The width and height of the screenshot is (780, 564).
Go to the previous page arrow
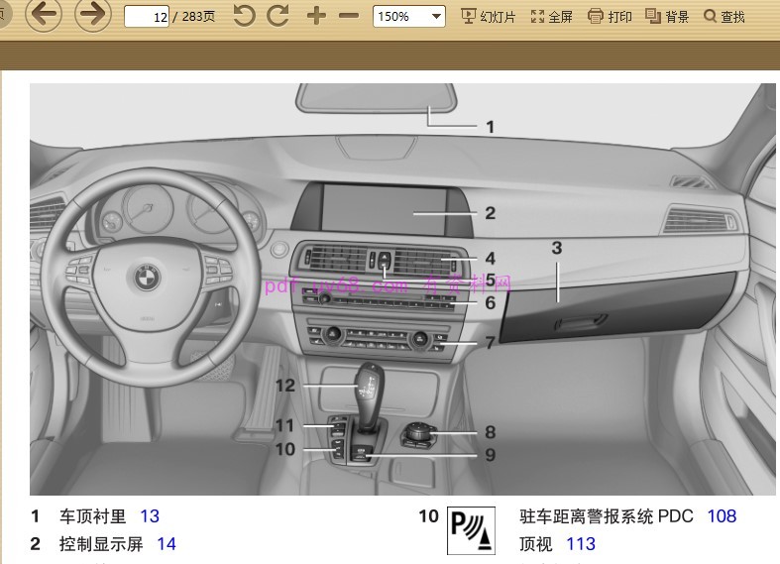[x=44, y=15]
